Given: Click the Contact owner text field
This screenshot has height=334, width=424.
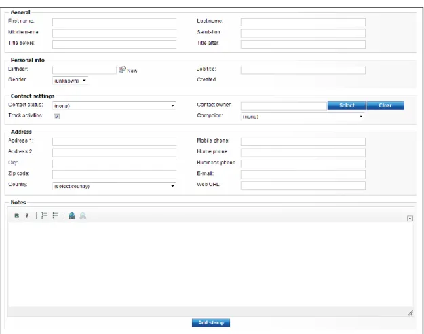Looking at the screenshot, I should pyautogui.click(x=284, y=105).
